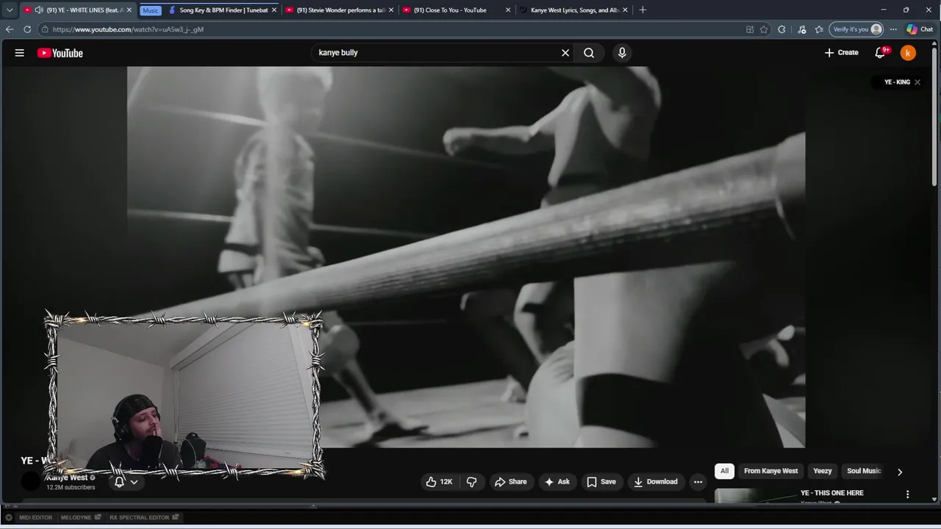This screenshot has height=529, width=941.
Task: Close the 'Song Key & BPM Finder' tab
Action: coord(274,10)
